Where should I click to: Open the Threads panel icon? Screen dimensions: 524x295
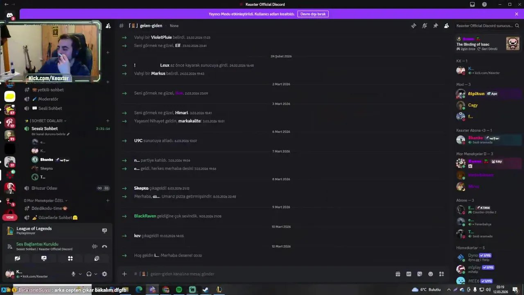pyautogui.click(x=413, y=26)
